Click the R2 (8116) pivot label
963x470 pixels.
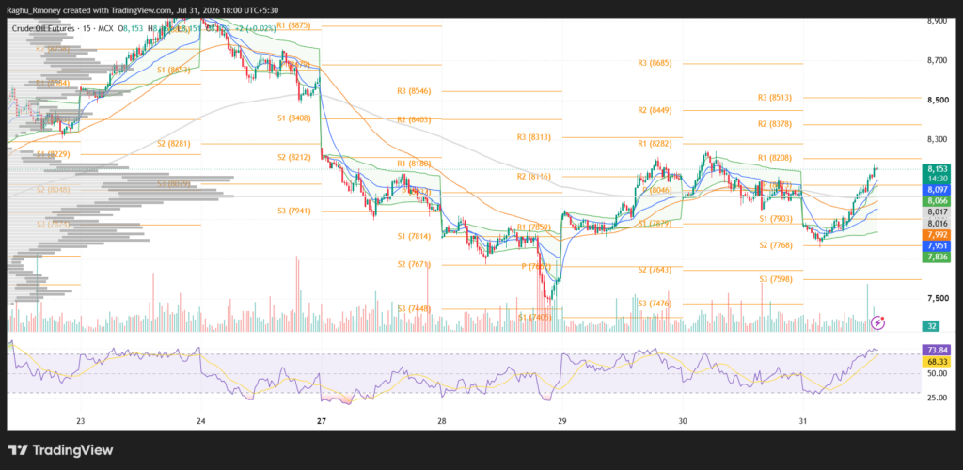click(x=534, y=177)
